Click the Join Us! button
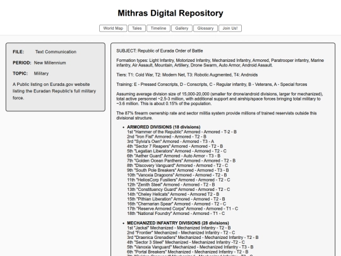The height and width of the screenshot is (256, 341). (x=230, y=28)
